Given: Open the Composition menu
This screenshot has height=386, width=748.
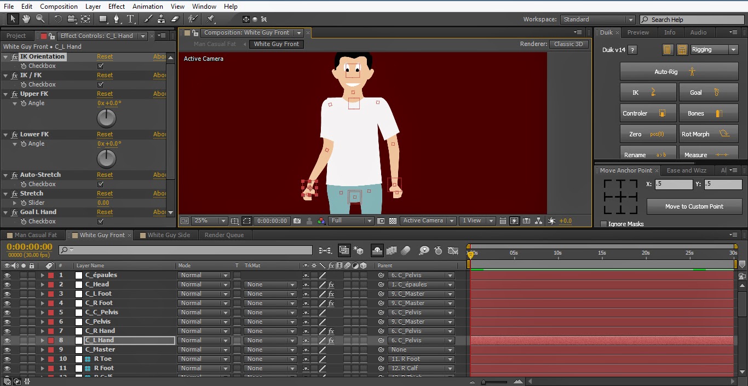Looking at the screenshot, I should 59,6.
